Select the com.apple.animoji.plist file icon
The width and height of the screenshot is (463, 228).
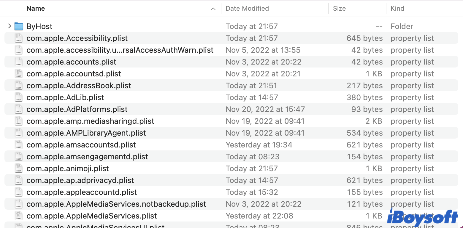19,168
